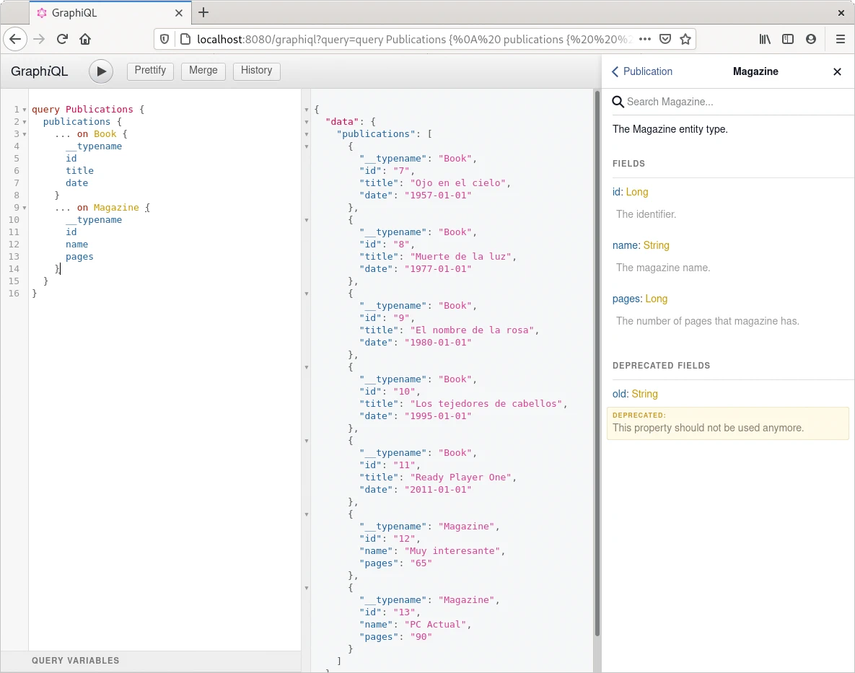Collapse the query at line 1 fold arrow

pyautogui.click(x=25, y=109)
